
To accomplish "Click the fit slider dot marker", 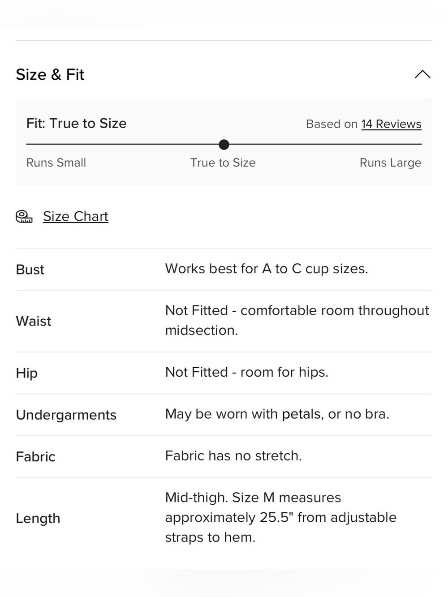I will pos(224,145).
